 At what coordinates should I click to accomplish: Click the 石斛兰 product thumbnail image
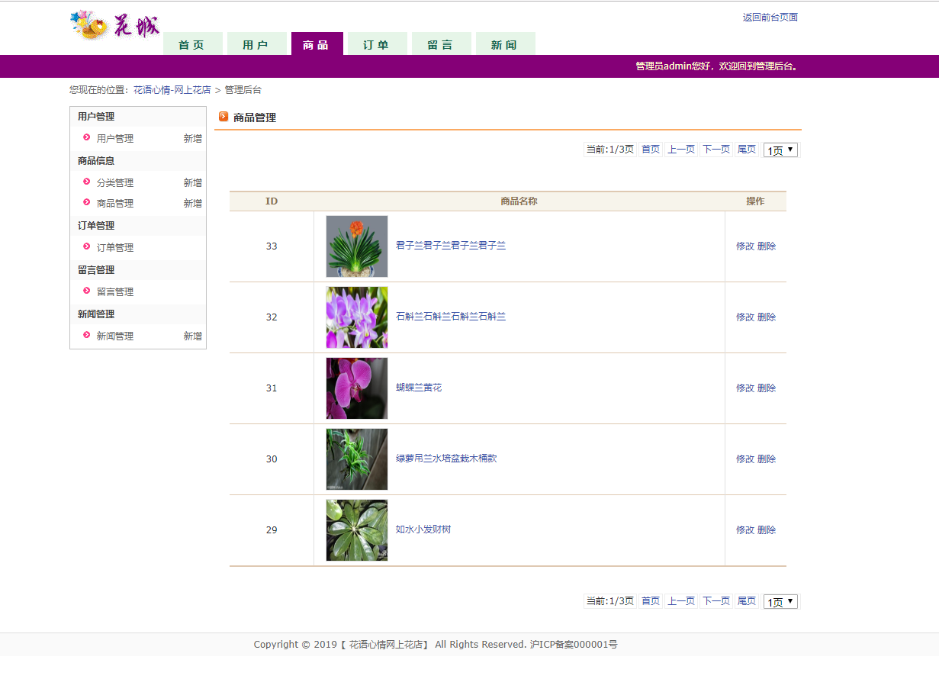(356, 317)
